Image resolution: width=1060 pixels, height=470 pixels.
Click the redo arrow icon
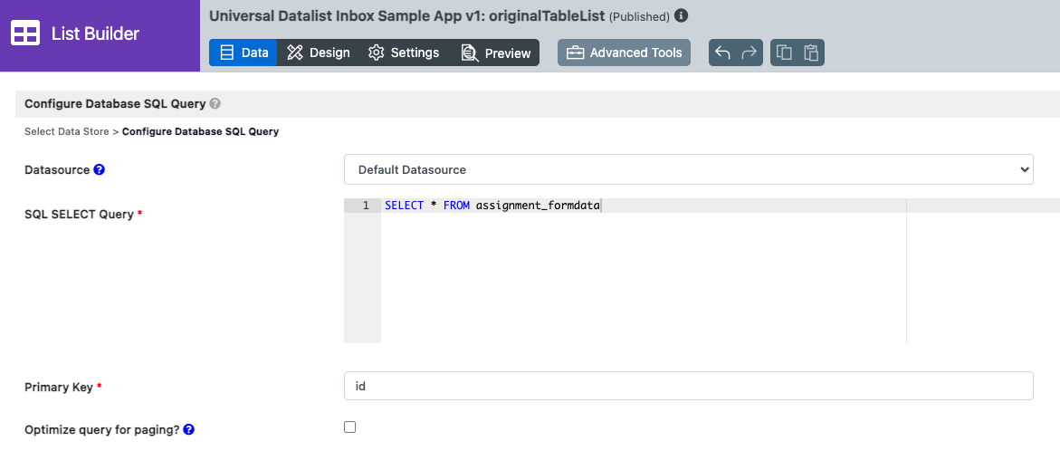[749, 53]
